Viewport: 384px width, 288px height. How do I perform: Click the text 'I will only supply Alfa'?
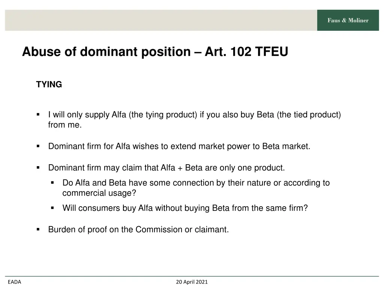tap(87, 115)
